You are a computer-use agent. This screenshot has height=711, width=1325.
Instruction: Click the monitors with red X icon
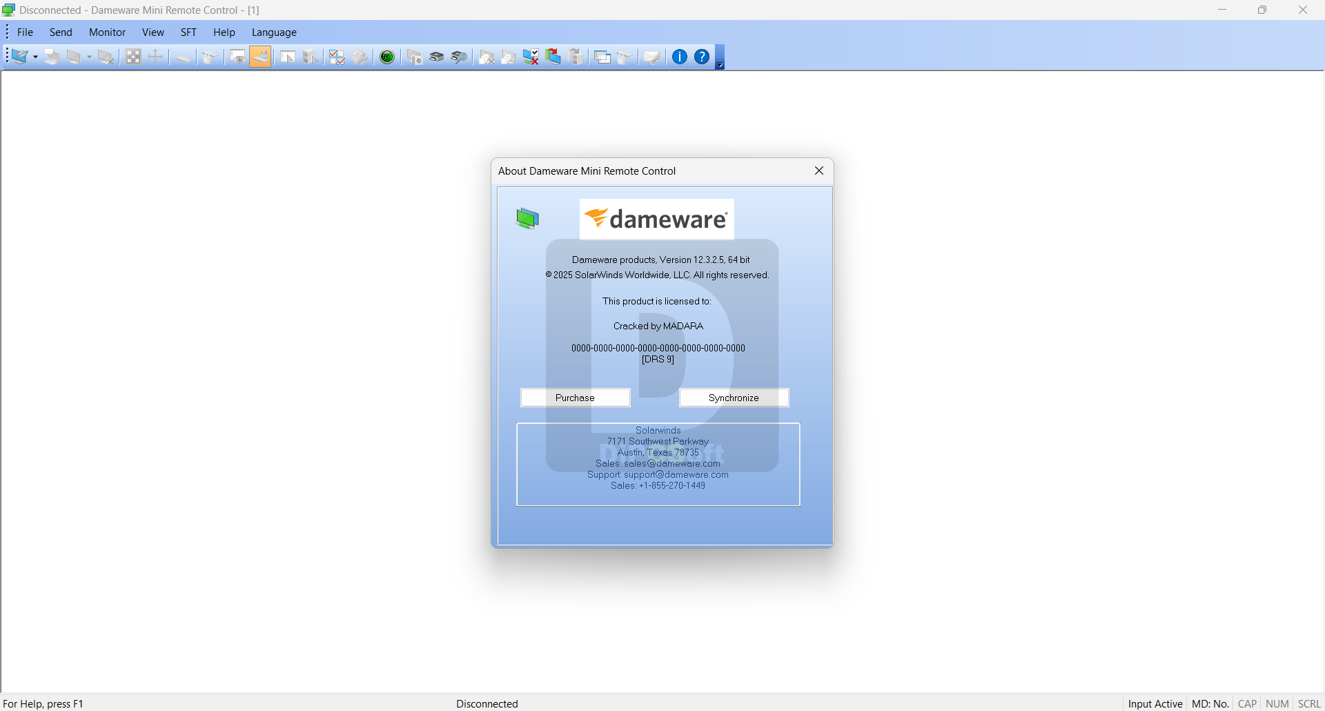531,57
